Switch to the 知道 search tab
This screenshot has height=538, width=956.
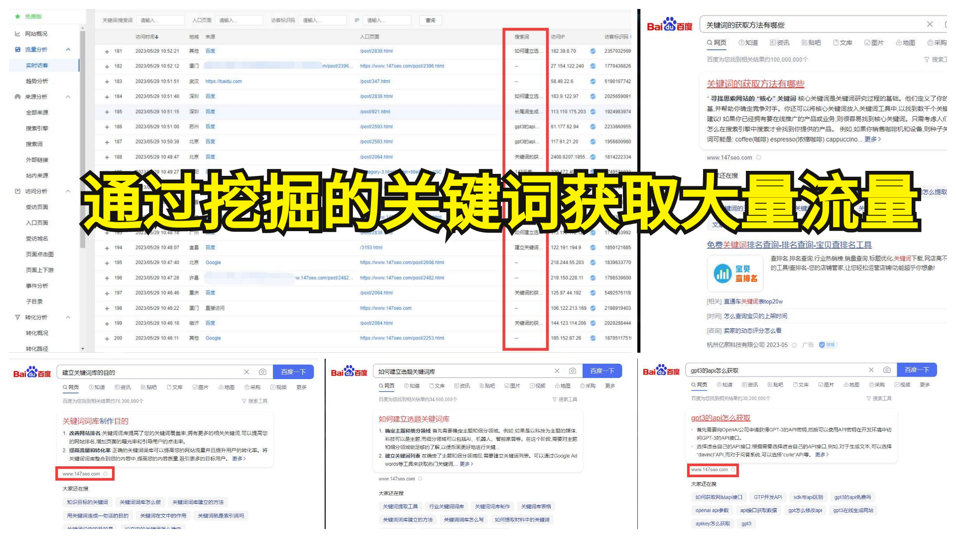(x=749, y=42)
